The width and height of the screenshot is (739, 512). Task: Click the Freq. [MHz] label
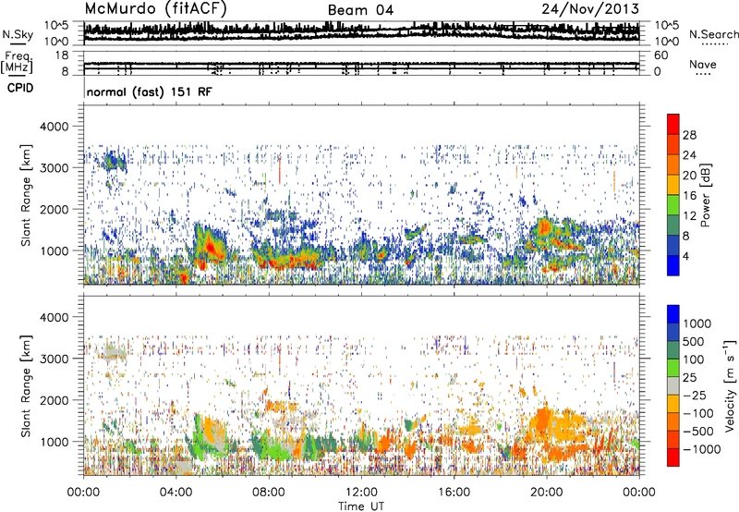[x=17, y=63]
